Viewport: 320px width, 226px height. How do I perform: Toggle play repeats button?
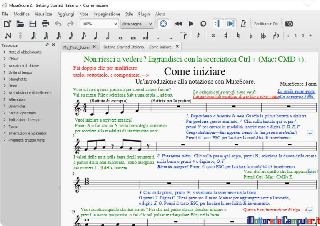click(x=218, y=24)
